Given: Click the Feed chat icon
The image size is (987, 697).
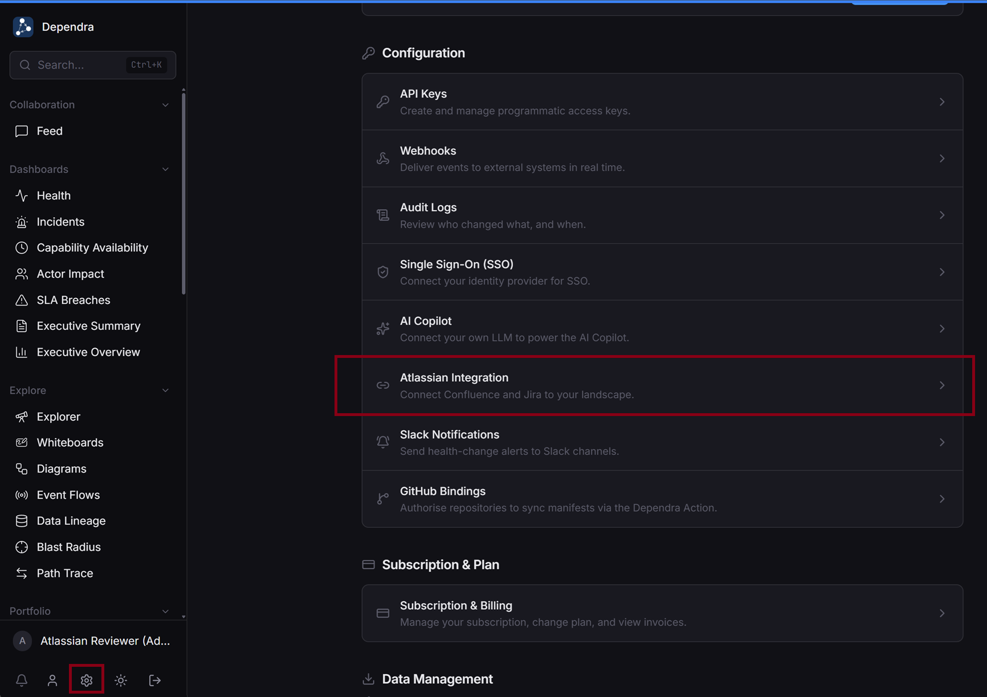Looking at the screenshot, I should [x=22, y=131].
